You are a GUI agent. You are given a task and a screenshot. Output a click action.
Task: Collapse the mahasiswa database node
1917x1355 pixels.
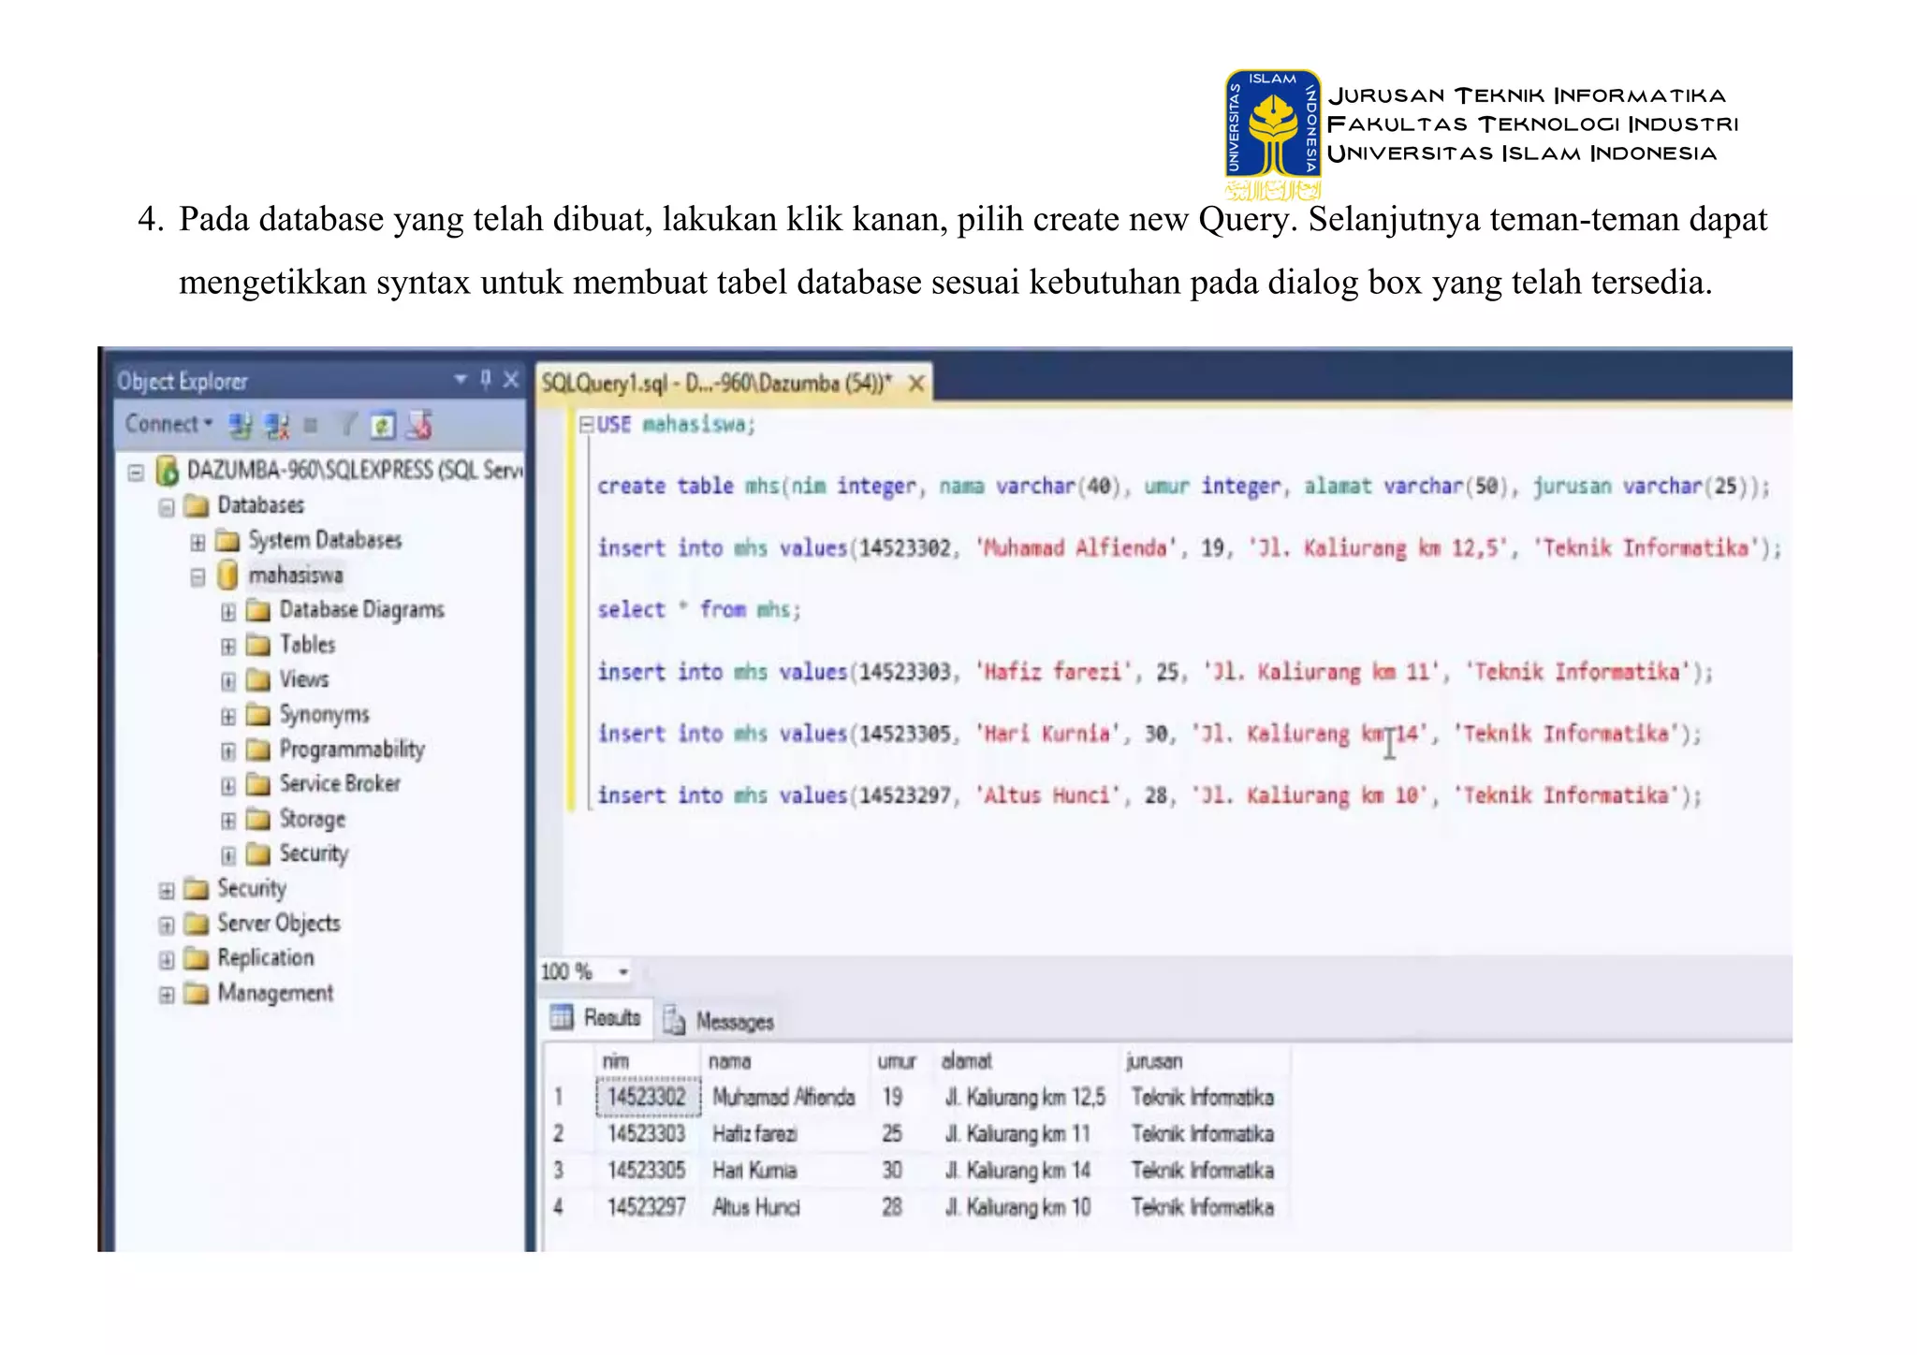coord(198,577)
